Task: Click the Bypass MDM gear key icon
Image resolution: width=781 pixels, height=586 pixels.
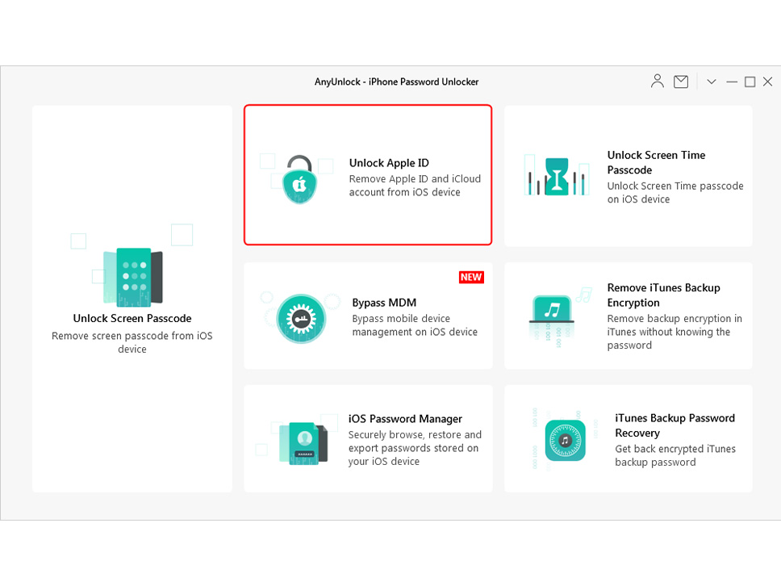Action: (x=301, y=318)
